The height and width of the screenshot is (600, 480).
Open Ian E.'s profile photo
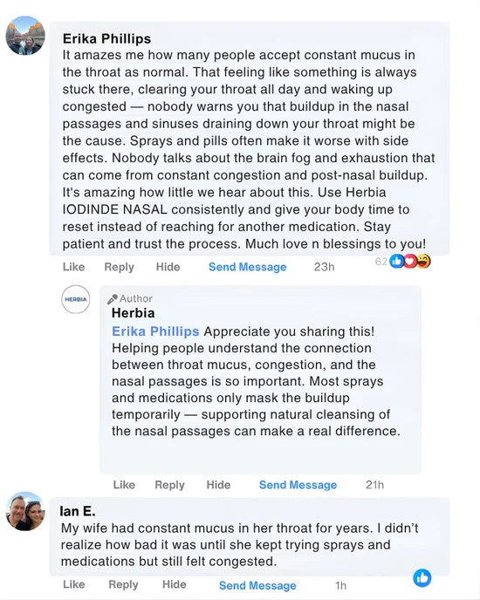[25, 511]
